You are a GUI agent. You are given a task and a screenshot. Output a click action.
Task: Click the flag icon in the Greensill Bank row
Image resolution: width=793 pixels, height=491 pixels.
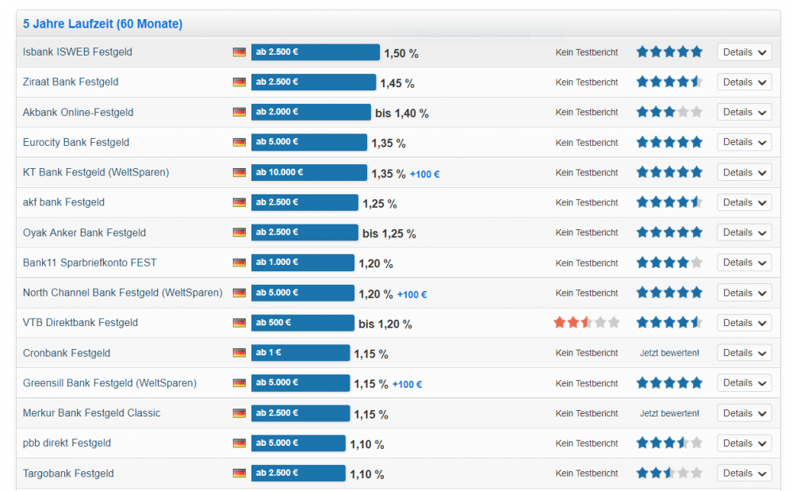coord(239,383)
